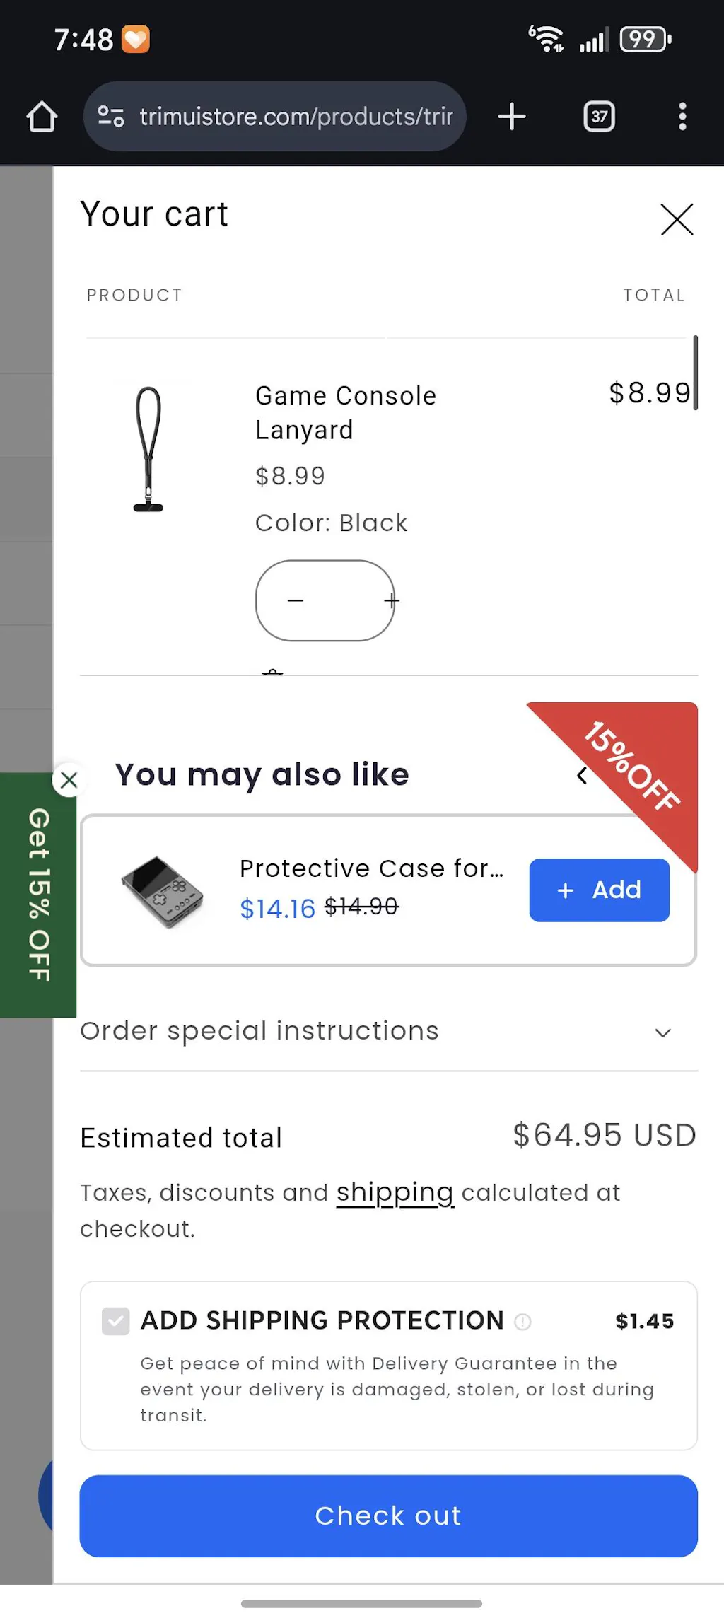This screenshot has width=724, height=1623.
Task: Open the Game Console Lanyard product link
Action: (345, 412)
